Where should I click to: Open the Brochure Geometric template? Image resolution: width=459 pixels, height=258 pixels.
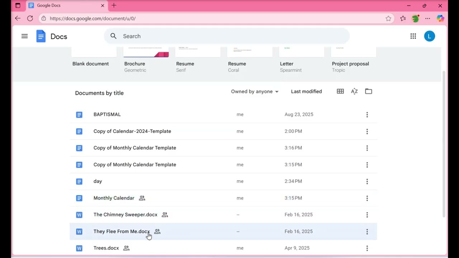pos(146,59)
